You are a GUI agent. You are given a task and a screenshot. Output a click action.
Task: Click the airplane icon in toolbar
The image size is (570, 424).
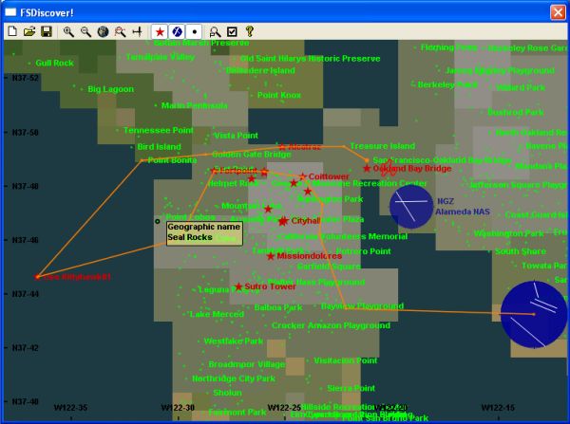[x=138, y=31]
